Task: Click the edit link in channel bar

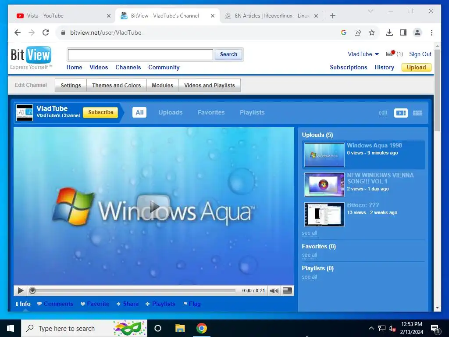Action: [x=382, y=113]
